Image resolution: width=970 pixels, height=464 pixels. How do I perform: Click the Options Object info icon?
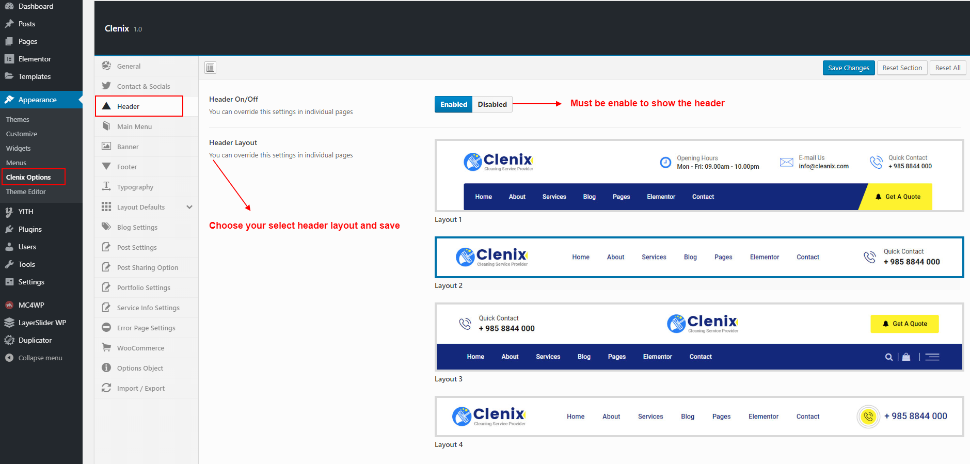tap(106, 367)
